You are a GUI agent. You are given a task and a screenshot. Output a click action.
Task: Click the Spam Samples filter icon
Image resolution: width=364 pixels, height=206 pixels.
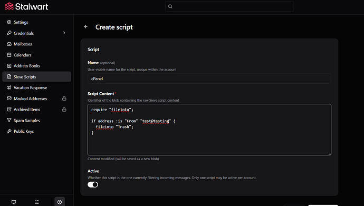point(9,120)
